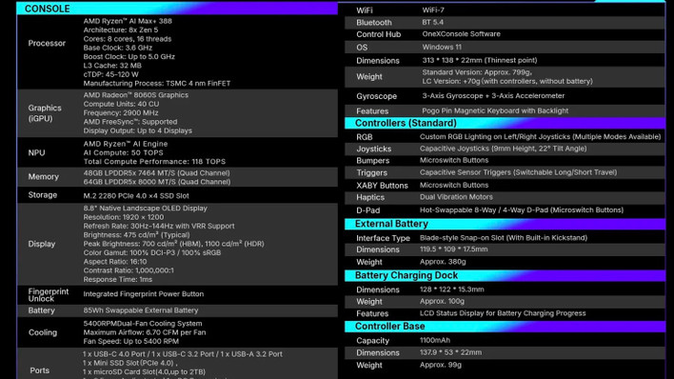Select the Memory row label

(x=44, y=177)
